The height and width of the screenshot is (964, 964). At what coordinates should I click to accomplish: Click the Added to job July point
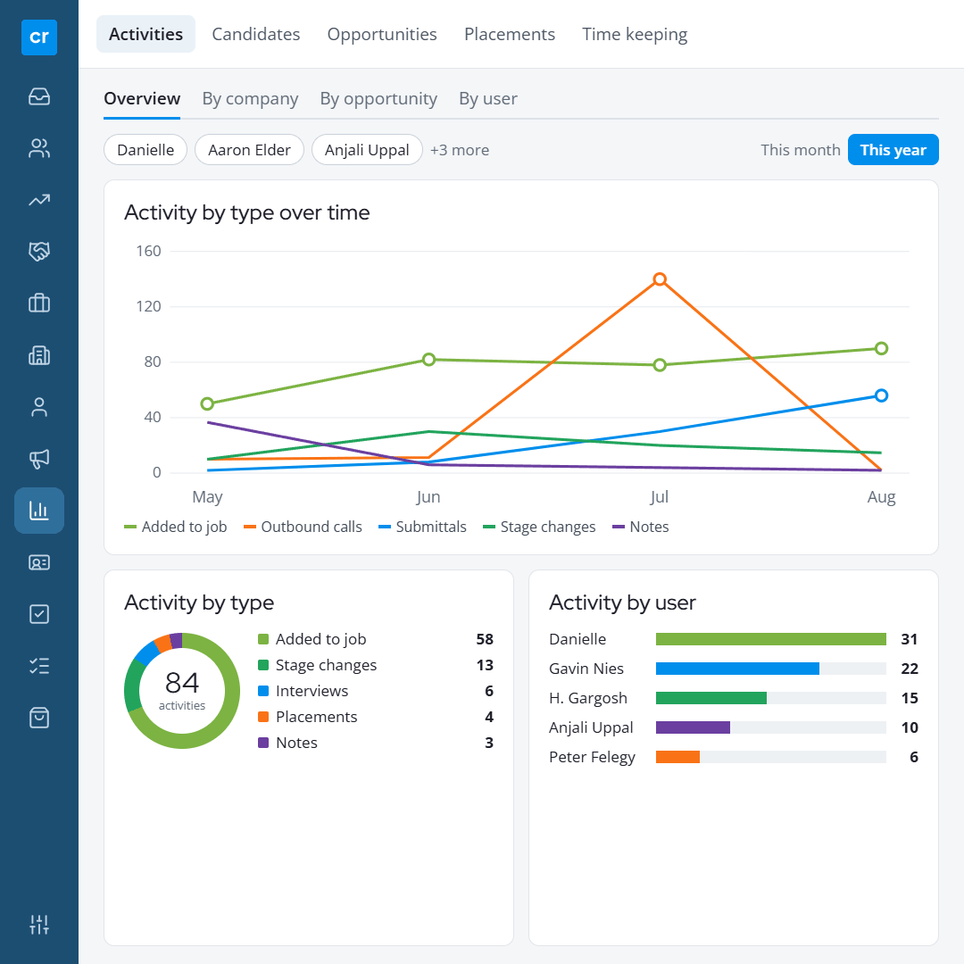(660, 365)
